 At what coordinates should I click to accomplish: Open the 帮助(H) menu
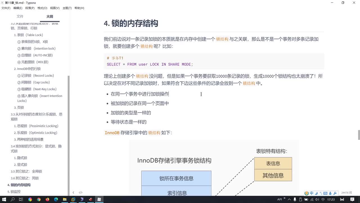pyautogui.click(x=79, y=8)
